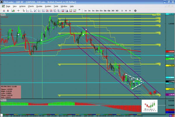This screenshot has height=117, width=175.
Task: Switch chart to 1m timeframe
Action: 85,11
